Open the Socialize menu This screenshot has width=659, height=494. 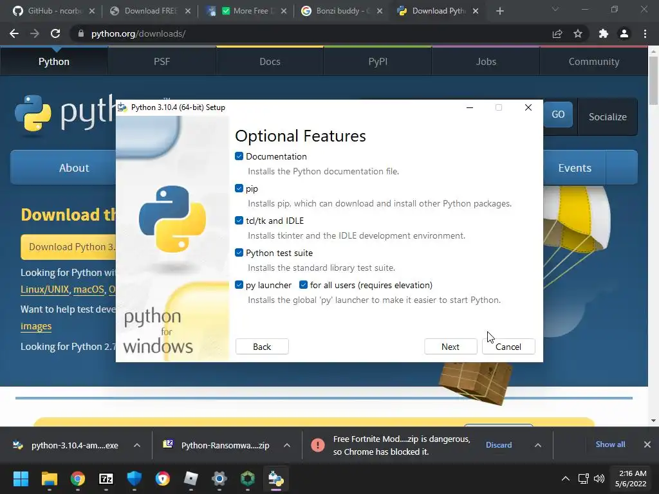[608, 117]
